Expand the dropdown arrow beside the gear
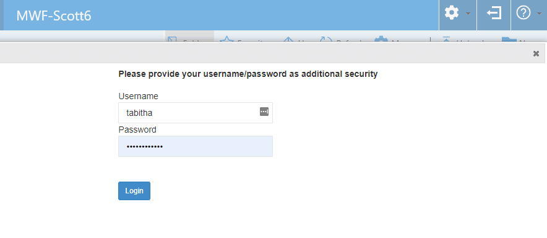Viewport: 547px width, 238px height. (x=468, y=14)
